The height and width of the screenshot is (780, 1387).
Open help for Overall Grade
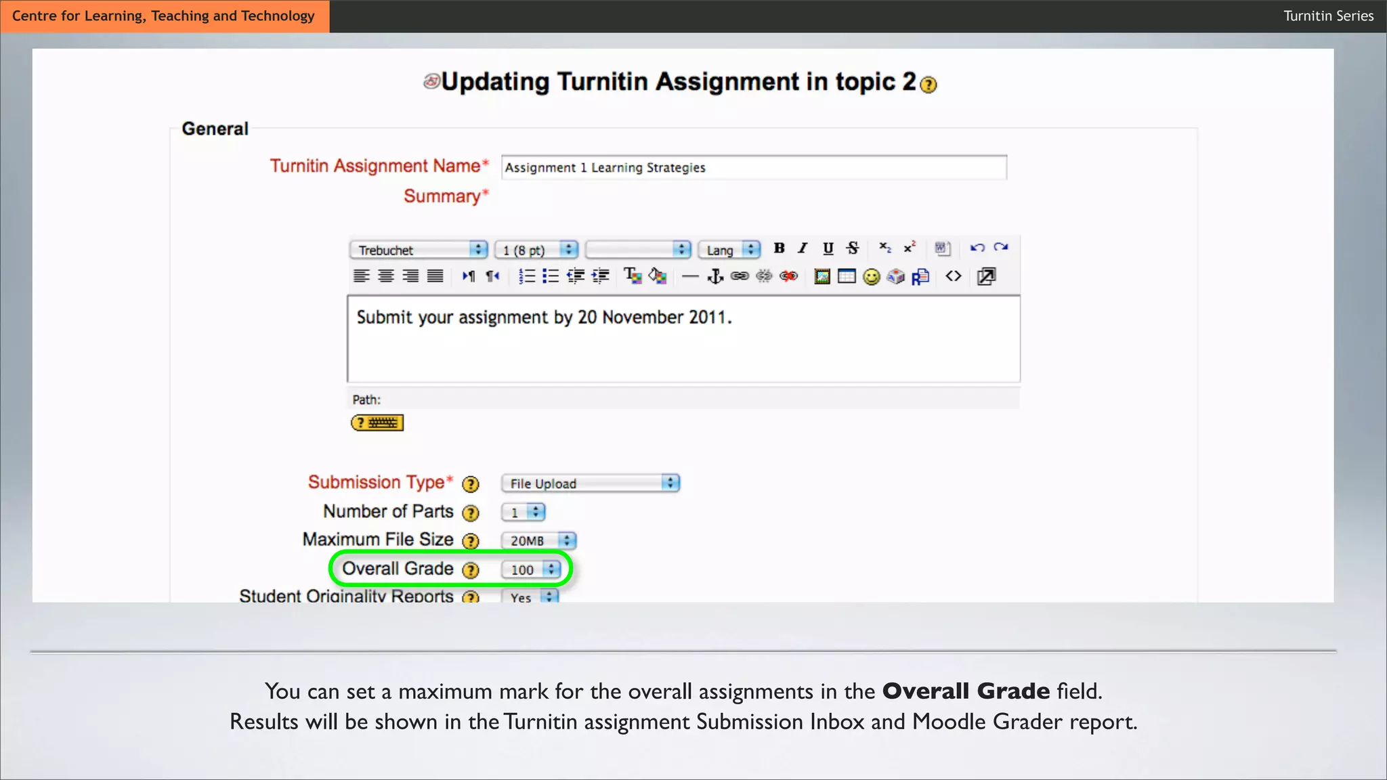pyautogui.click(x=470, y=570)
